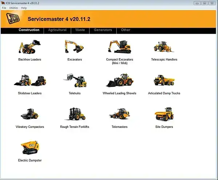Screen dimensions: 218x180
Task: Click the Teletruks text label
Action: (74, 93)
